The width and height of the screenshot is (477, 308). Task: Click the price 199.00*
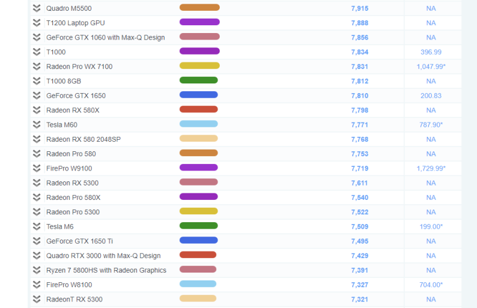431,227
